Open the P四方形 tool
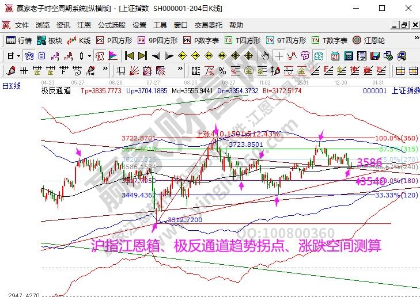This screenshot has width=420, height=297. coord(114,40)
